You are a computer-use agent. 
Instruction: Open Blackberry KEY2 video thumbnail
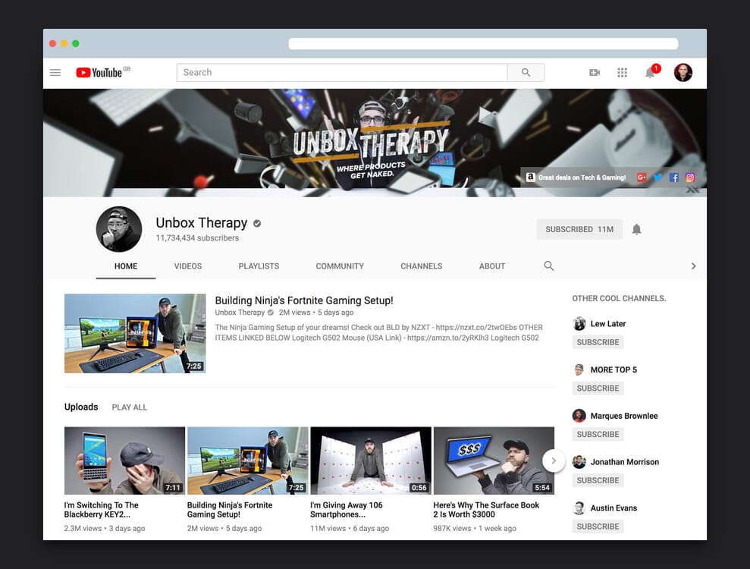124,461
